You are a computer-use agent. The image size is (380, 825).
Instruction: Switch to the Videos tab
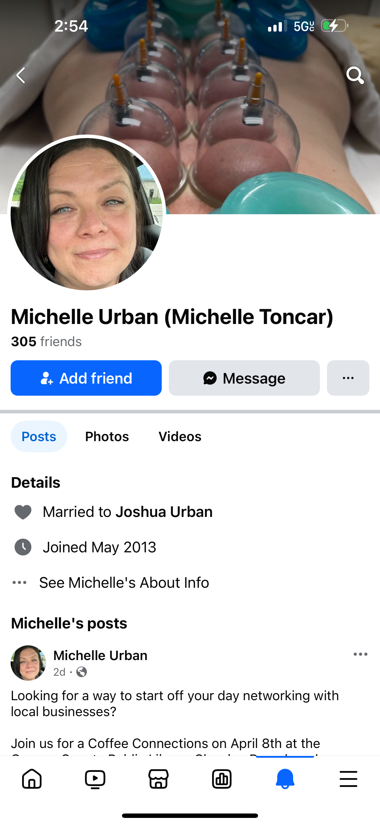click(180, 436)
